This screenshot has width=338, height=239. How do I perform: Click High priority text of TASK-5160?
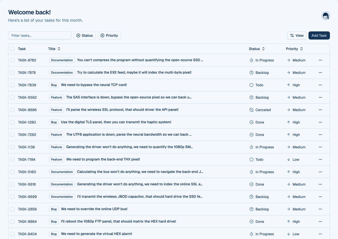pos(296,172)
